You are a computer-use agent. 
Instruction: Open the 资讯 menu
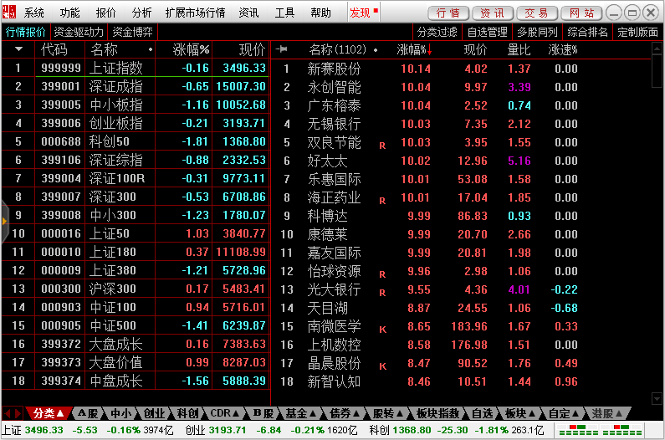coord(248,13)
